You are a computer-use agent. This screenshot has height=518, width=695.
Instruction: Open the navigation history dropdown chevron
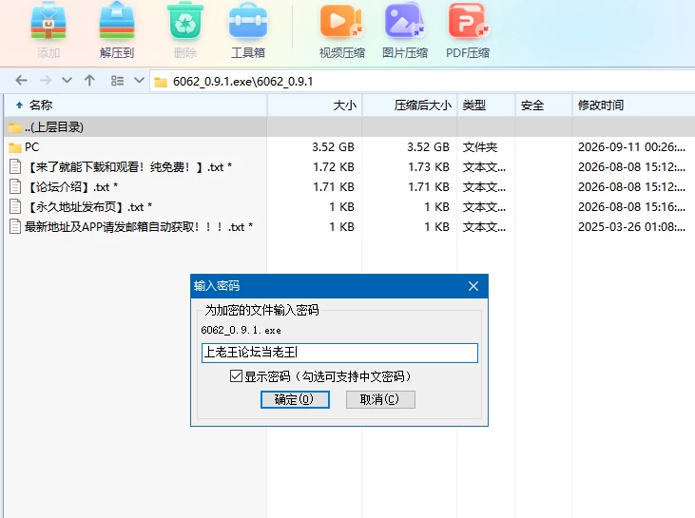pos(67,81)
